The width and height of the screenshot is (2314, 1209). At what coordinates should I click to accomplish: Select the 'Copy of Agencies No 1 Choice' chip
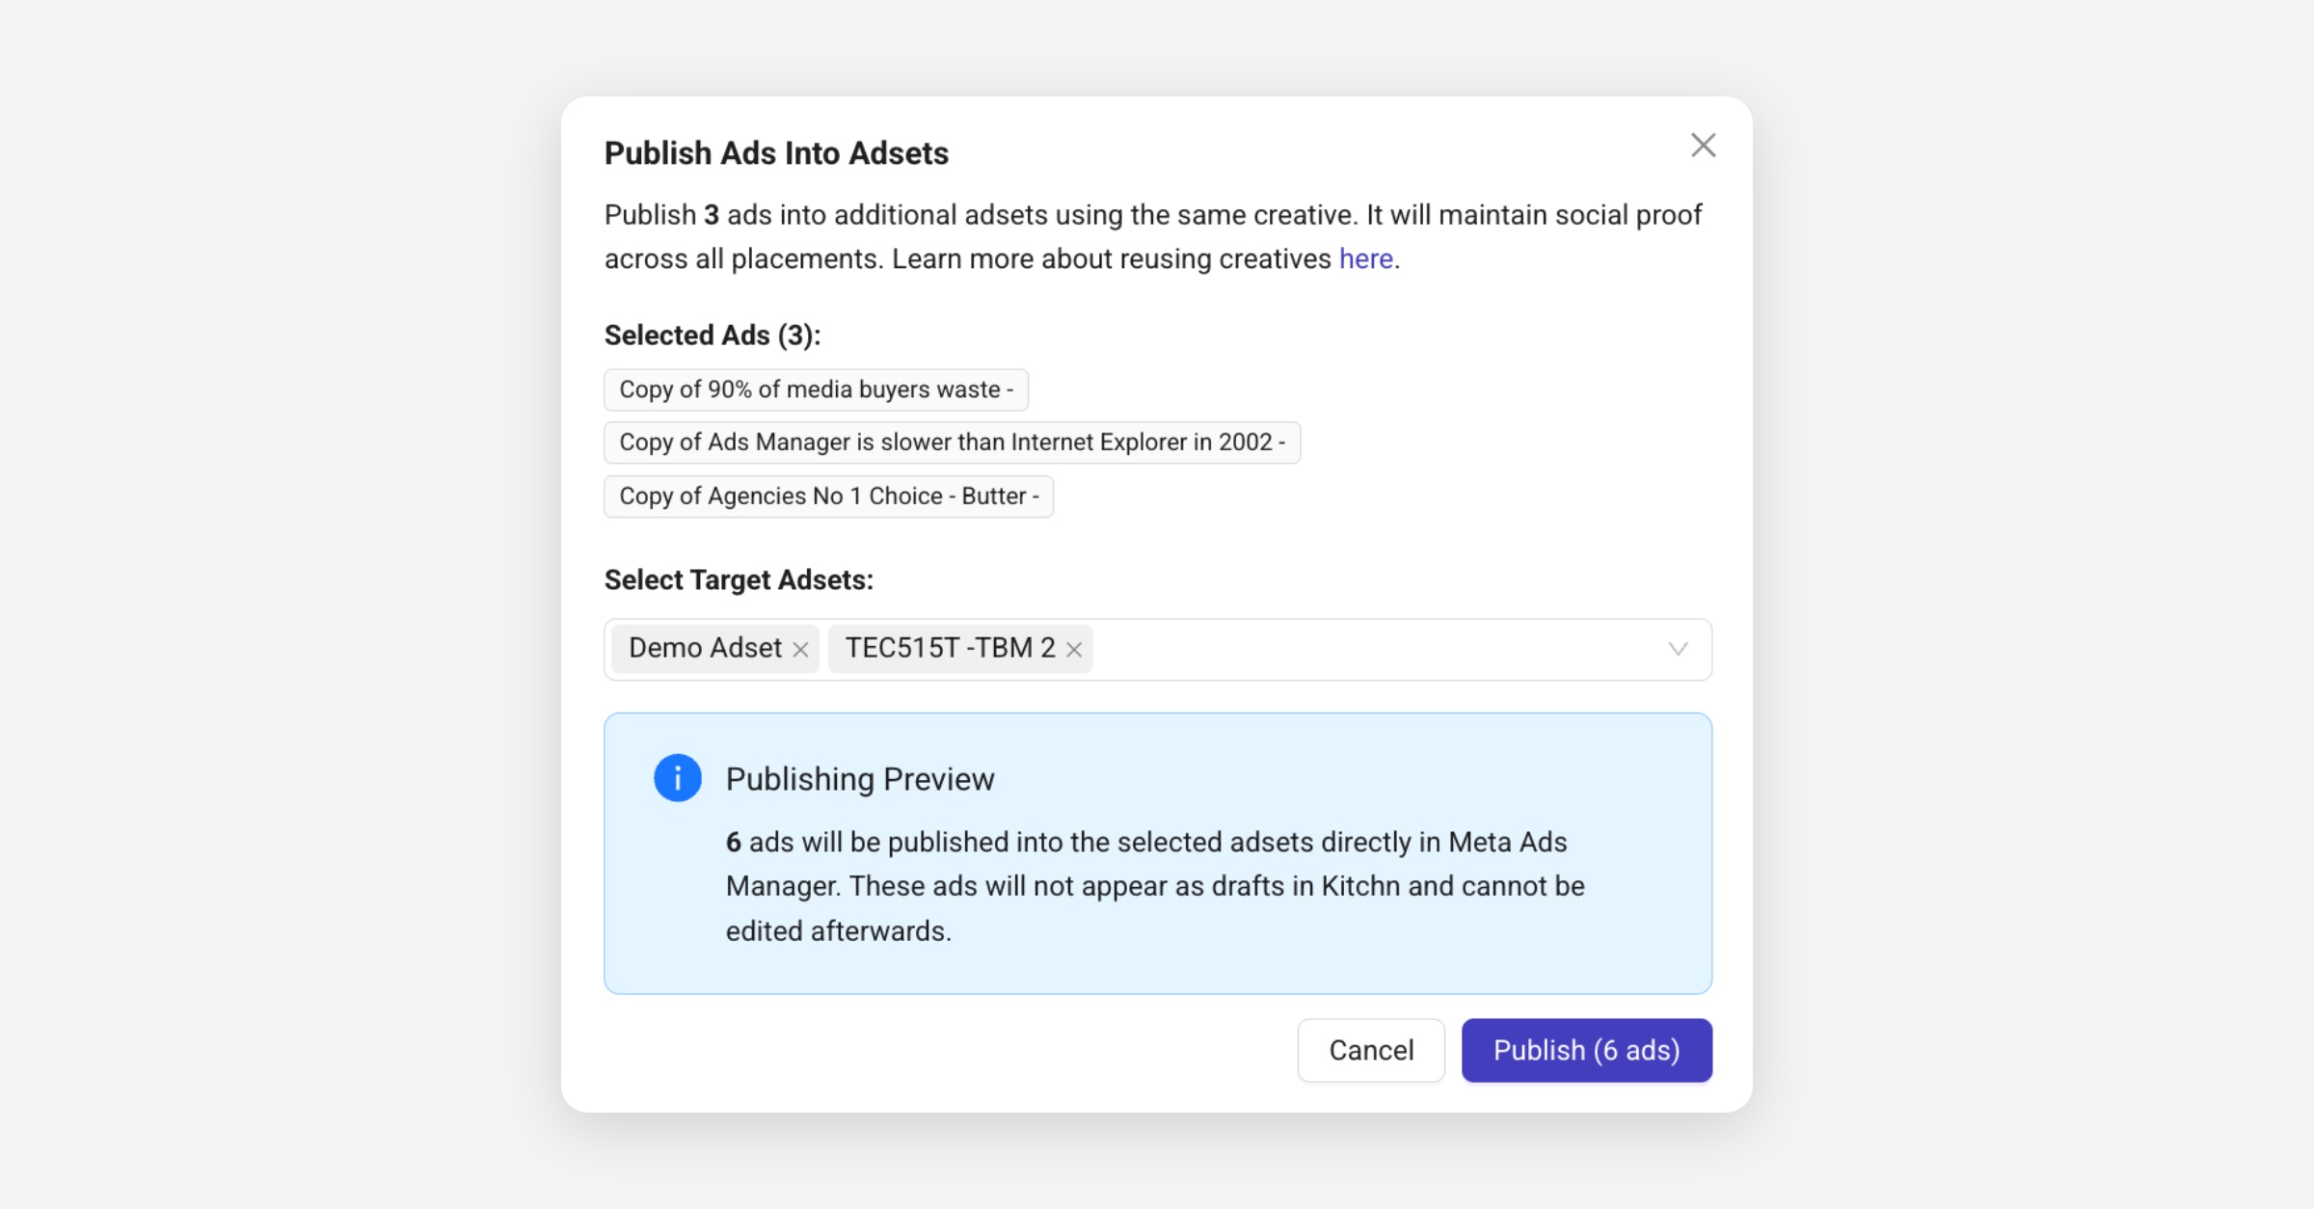828,497
